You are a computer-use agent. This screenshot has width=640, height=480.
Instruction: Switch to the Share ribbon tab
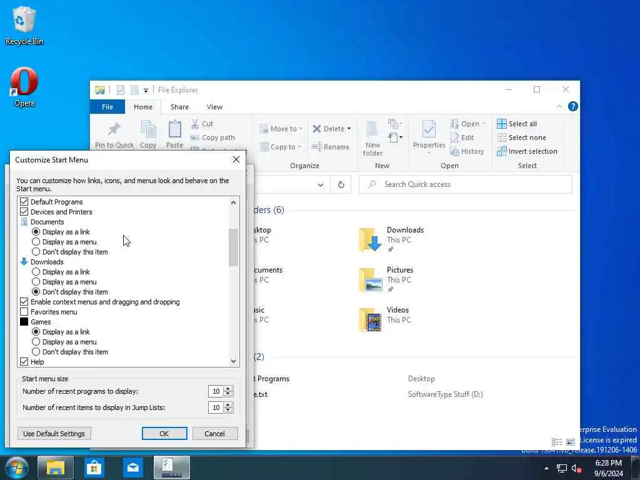pos(179,107)
